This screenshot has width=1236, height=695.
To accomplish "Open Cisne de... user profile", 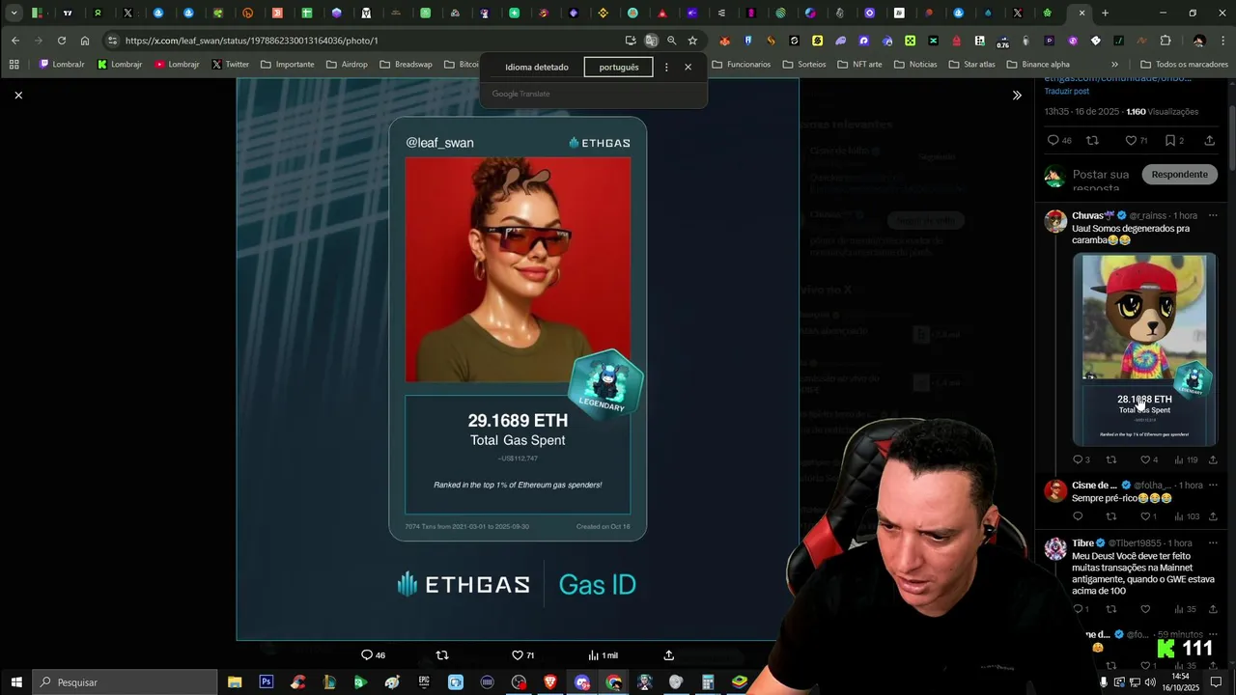I will coord(1094,485).
